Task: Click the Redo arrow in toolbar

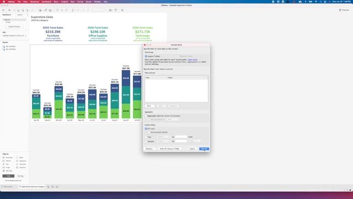Action: [14, 10]
